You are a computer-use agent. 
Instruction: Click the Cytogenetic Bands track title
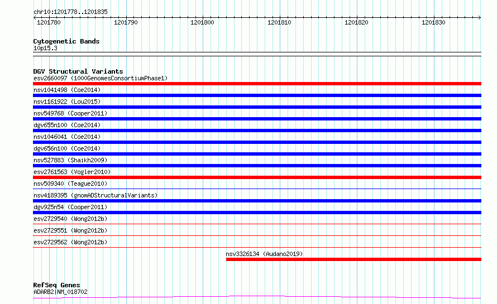(66, 41)
